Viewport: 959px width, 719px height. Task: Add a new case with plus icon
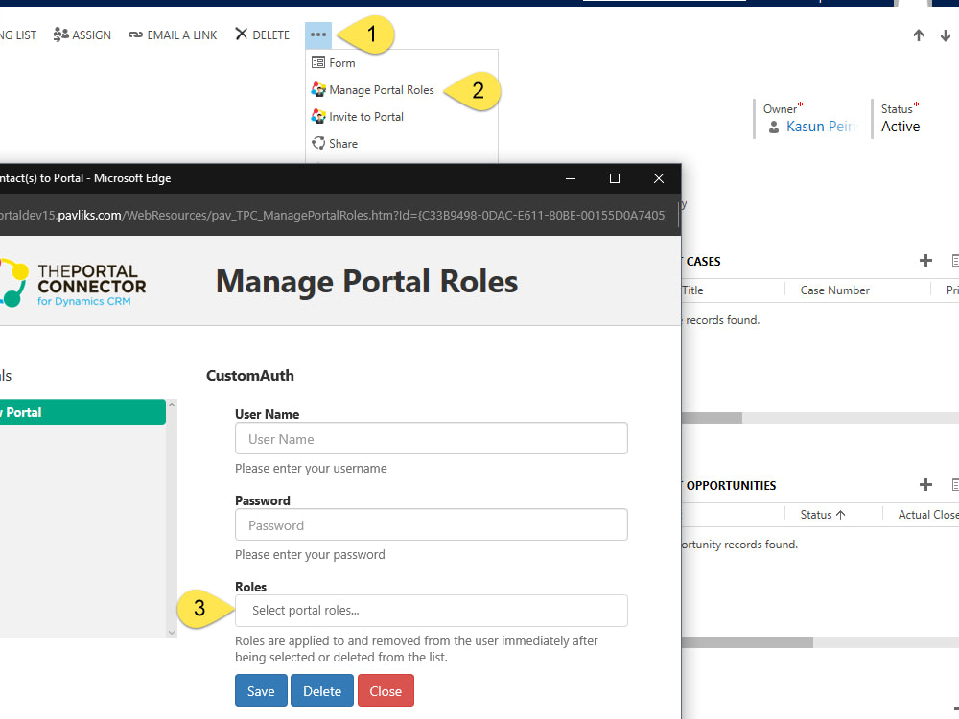pyautogui.click(x=925, y=261)
